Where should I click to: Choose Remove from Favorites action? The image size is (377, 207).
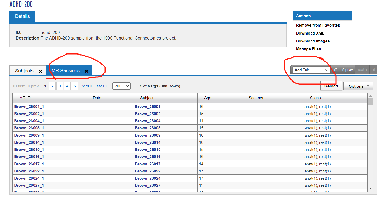(318, 25)
